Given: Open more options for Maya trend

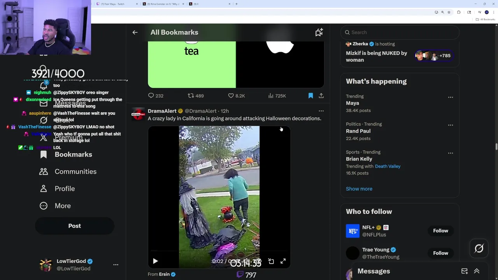Looking at the screenshot, I should coord(451,97).
